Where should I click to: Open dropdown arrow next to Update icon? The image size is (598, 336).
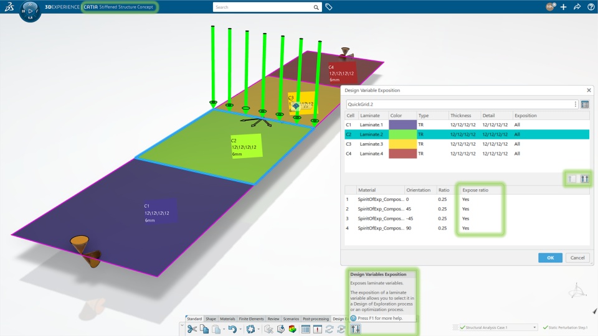point(258,330)
